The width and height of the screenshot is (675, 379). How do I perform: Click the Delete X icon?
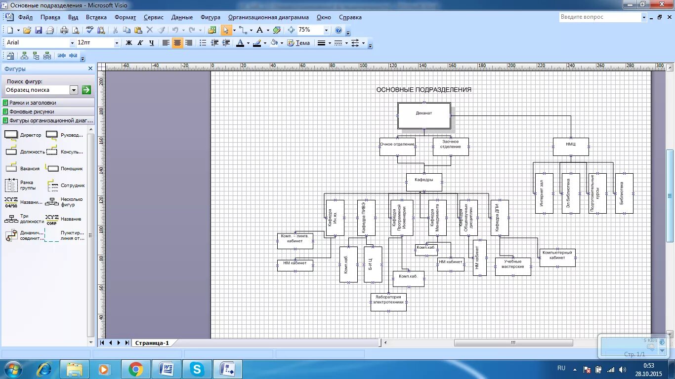tap(150, 30)
